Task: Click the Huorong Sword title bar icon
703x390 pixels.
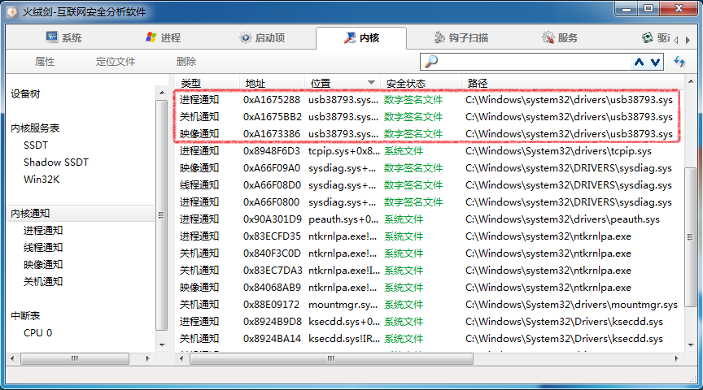Action: tap(11, 10)
